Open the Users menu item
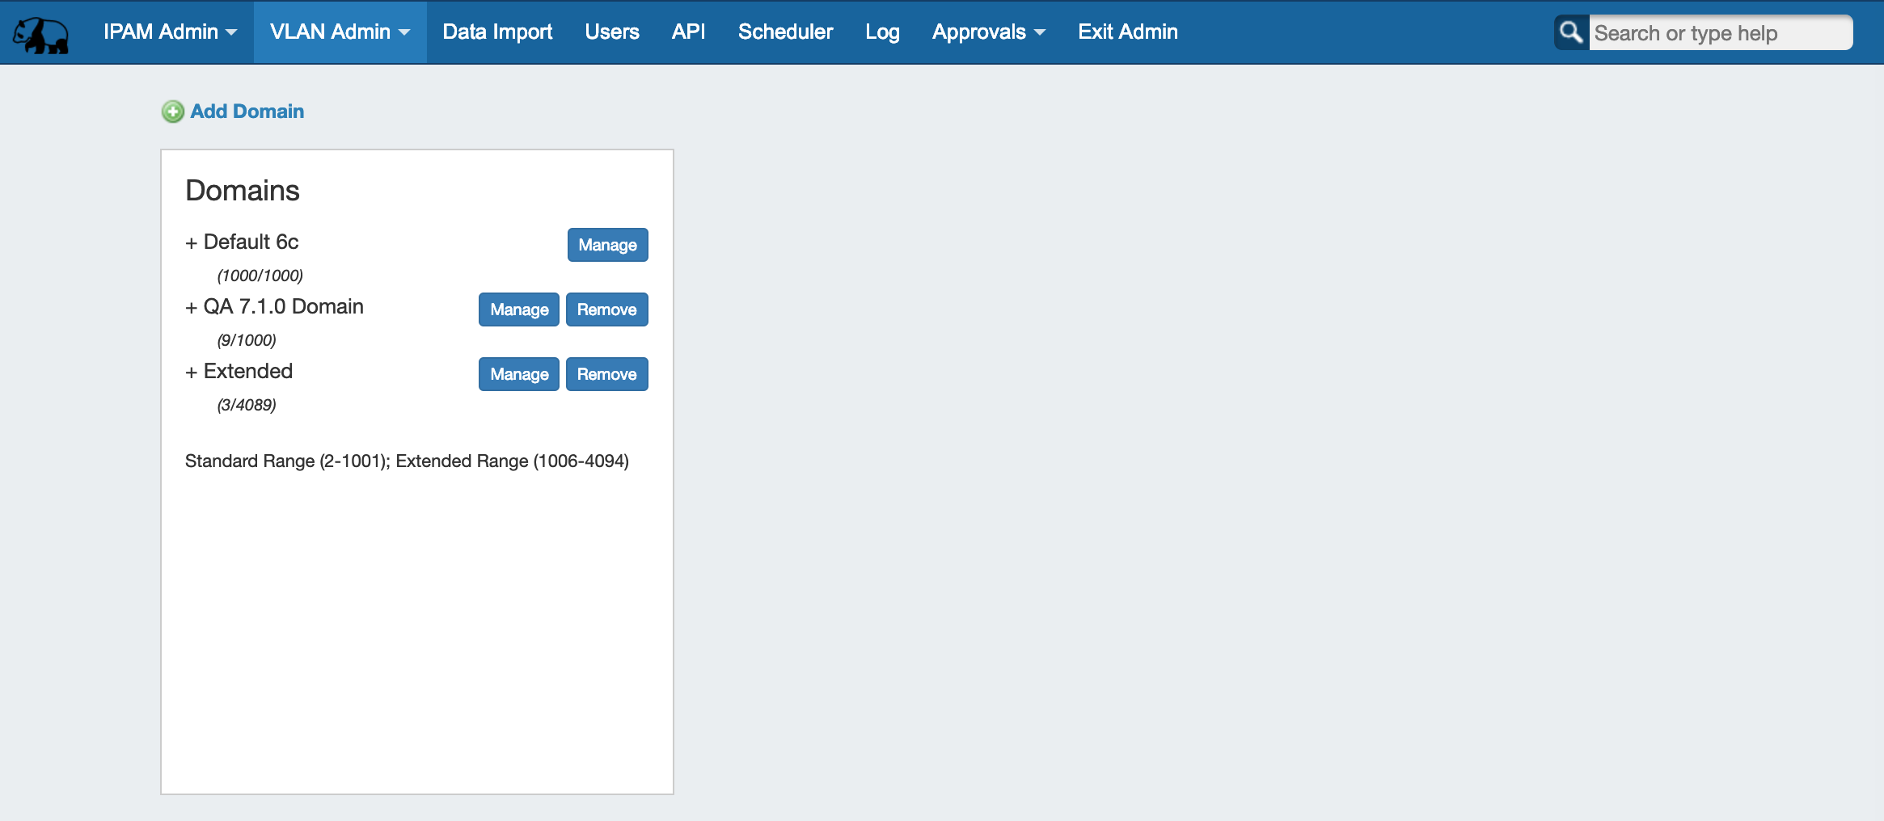 (x=612, y=32)
